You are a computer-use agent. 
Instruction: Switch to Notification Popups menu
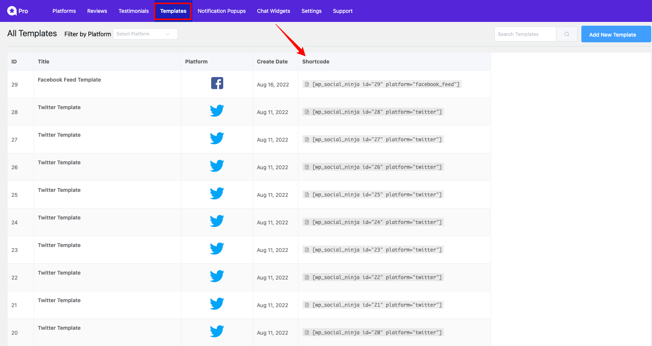221,11
